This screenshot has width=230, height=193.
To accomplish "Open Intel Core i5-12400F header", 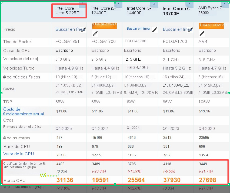I will point(104,11).
